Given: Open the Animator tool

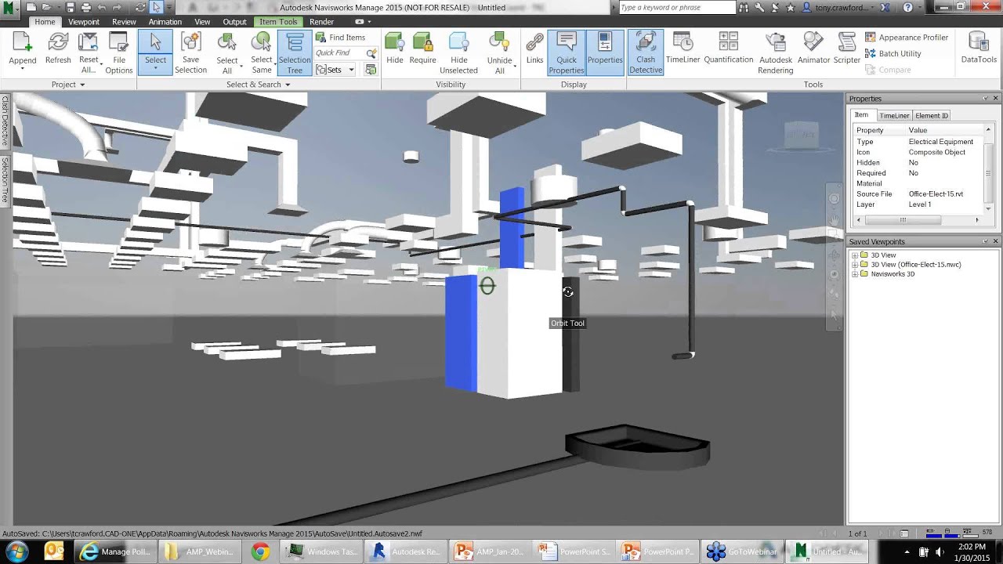Looking at the screenshot, I should click(x=813, y=49).
